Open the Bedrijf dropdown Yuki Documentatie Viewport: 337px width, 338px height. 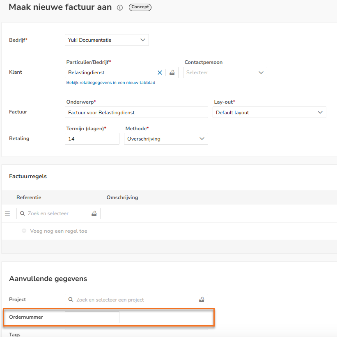(107, 40)
